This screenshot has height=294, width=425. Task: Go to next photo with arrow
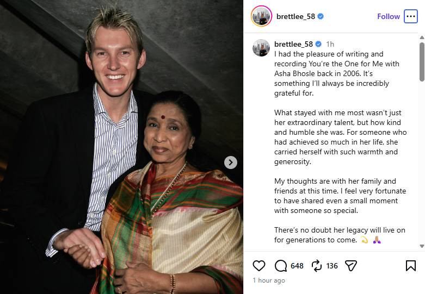[x=231, y=162]
